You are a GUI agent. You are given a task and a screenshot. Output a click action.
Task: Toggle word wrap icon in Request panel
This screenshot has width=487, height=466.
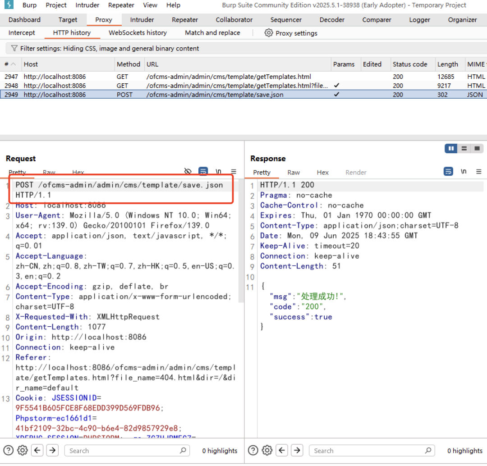click(203, 171)
